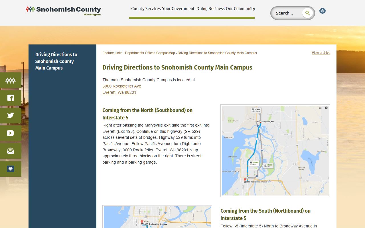Viewport: 365px width, 228px height.
Task: Click the breadcrumb's current page text
Action: (217, 53)
